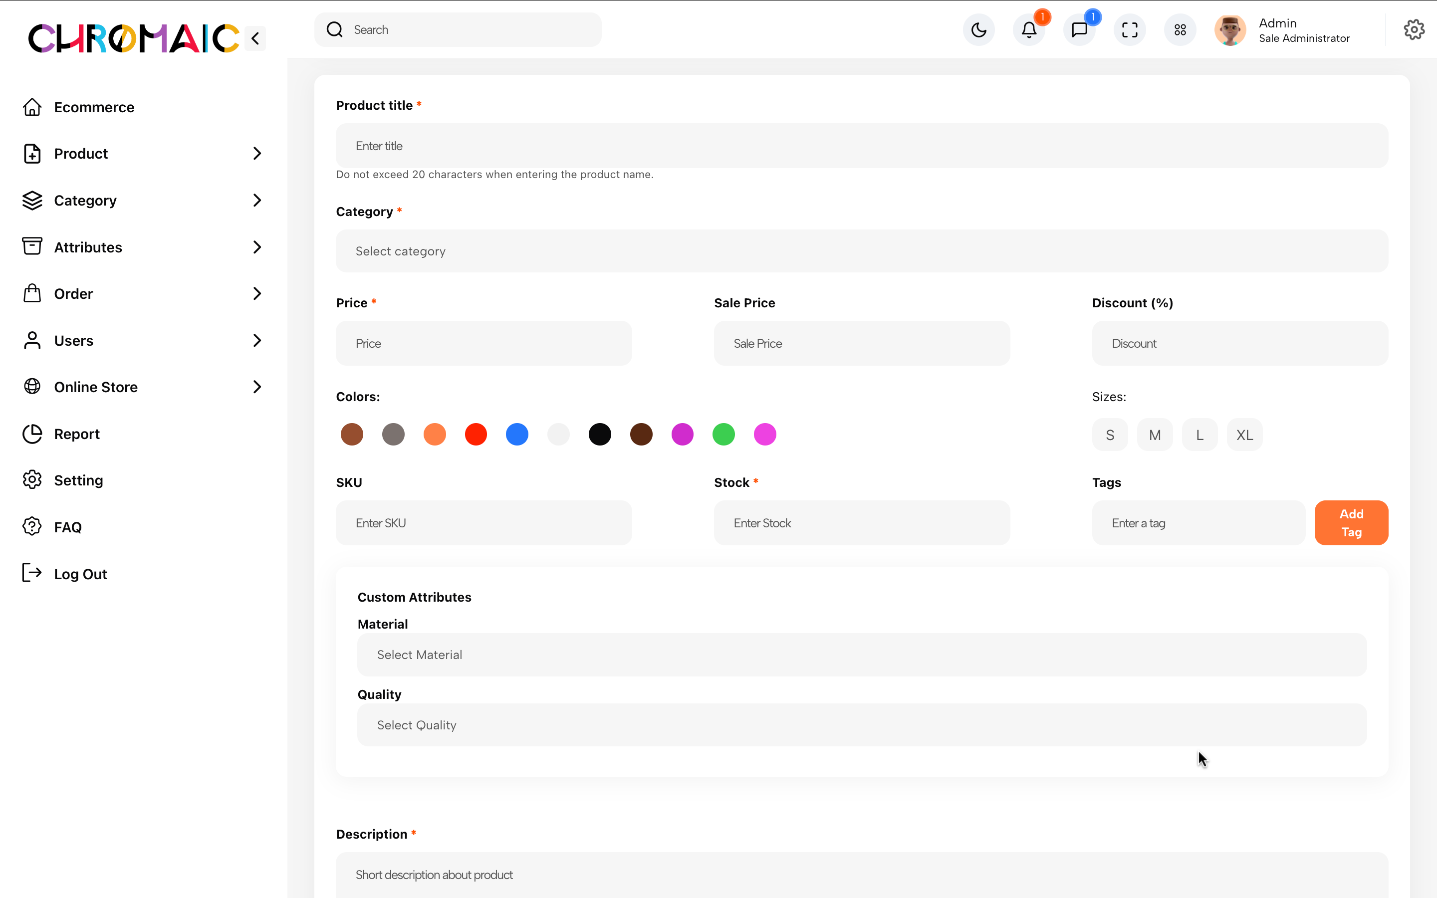Open the Select category dropdown
The height and width of the screenshot is (898, 1437).
click(x=862, y=251)
